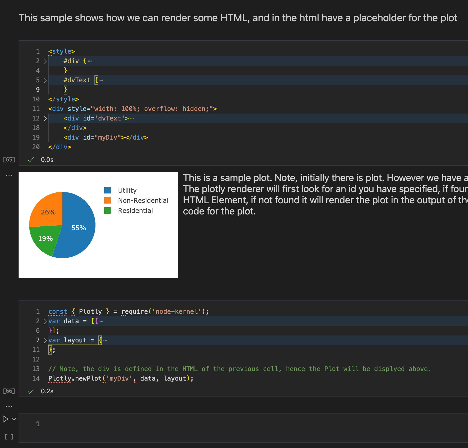
Task: Click the 19% green pie slice
Action: (x=45, y=238)
